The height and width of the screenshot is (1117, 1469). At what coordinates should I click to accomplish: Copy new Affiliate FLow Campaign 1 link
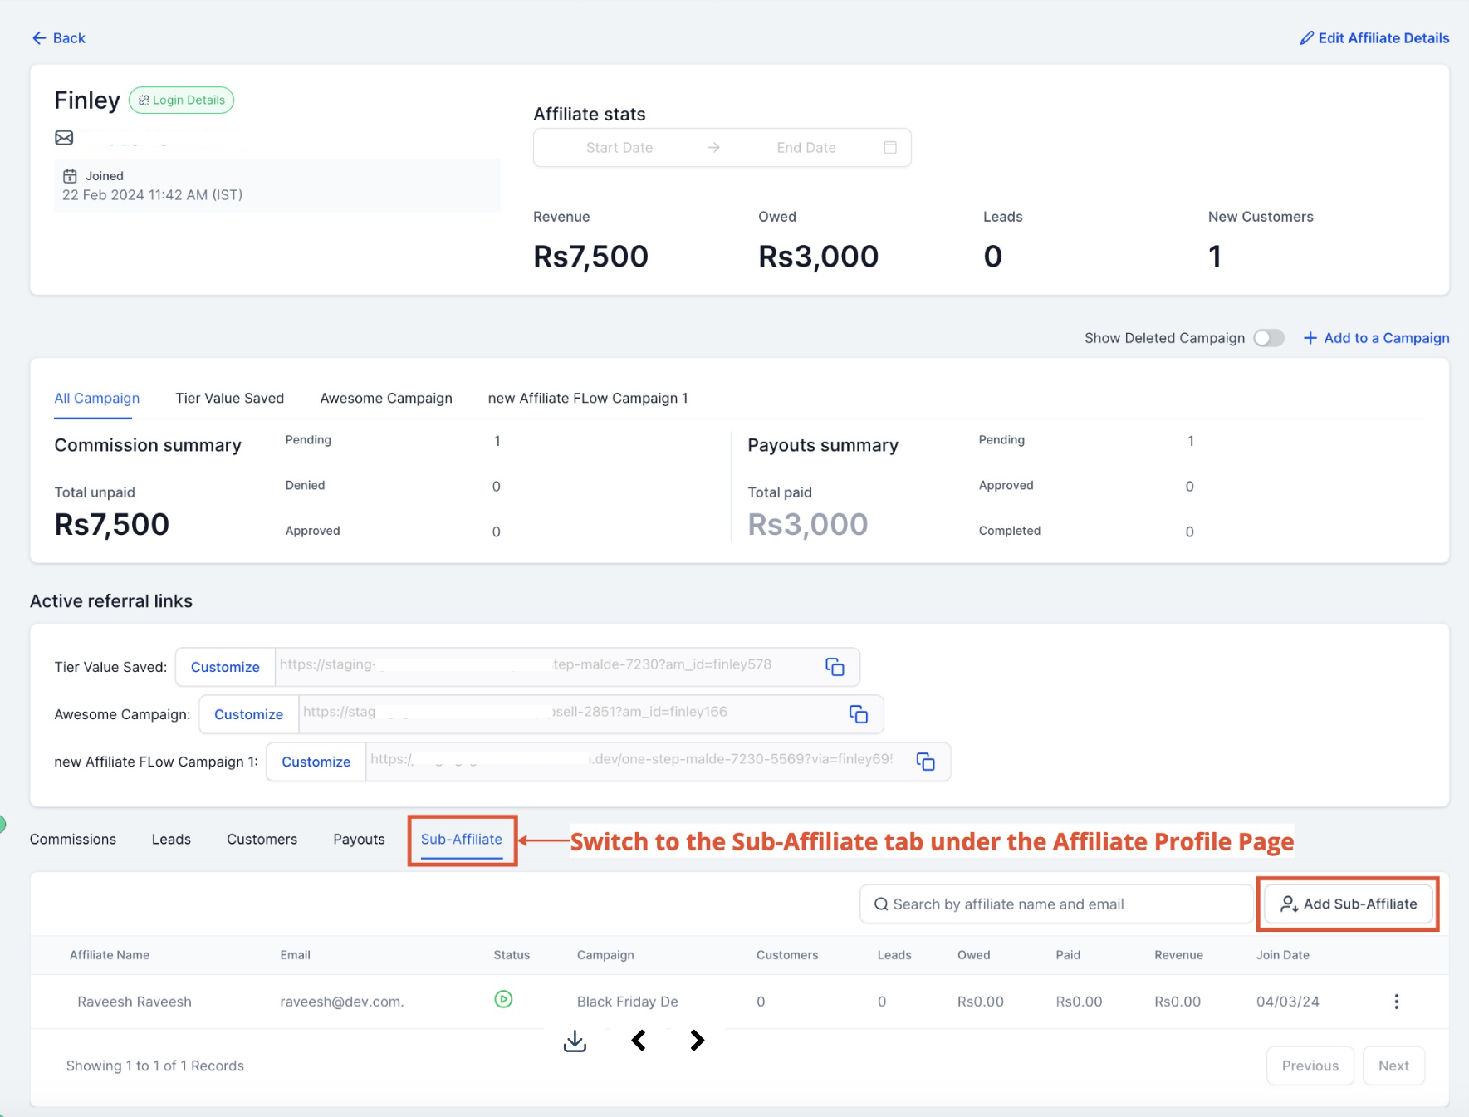tap(925, 762)
